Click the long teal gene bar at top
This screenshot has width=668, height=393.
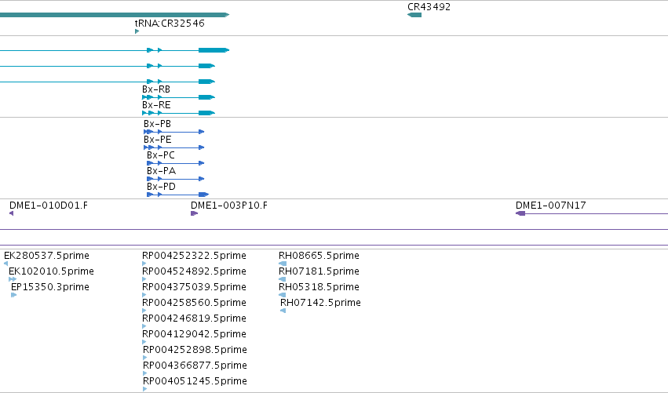pyautogui.click(x=115, y=15)
